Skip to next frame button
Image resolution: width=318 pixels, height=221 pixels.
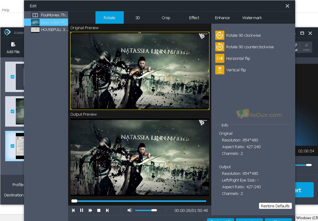(107, 210)
